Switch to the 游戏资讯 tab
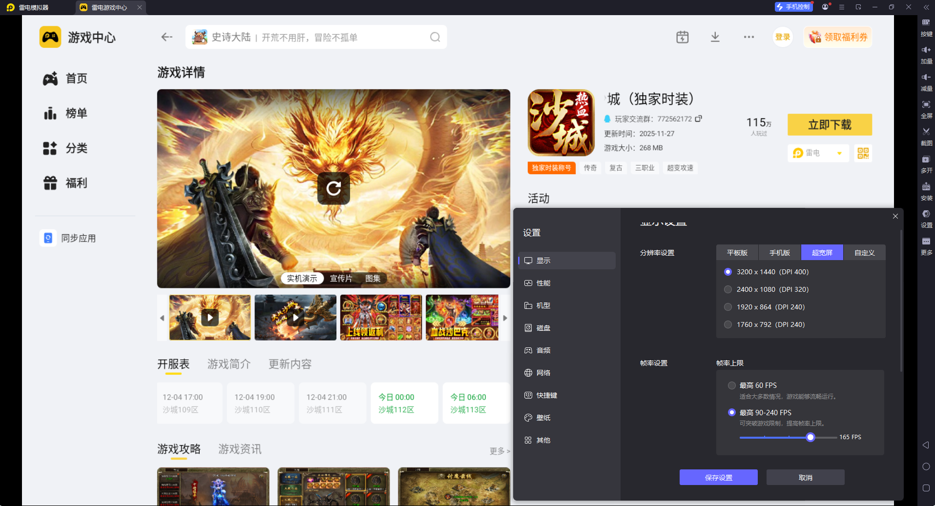The image size is (935, 506). 239,449
